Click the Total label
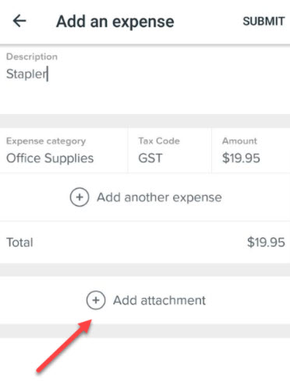Viewport: 290px width, 387px height. coord(19,242)
